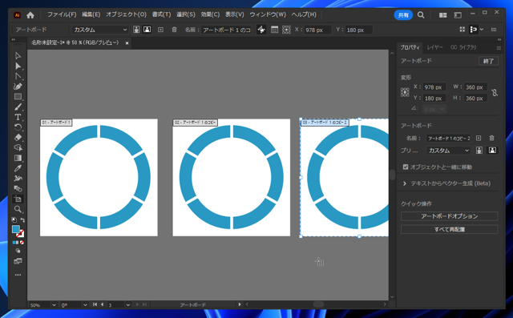
Task: Select the Shape Builder tool
Action: [18, 147]
